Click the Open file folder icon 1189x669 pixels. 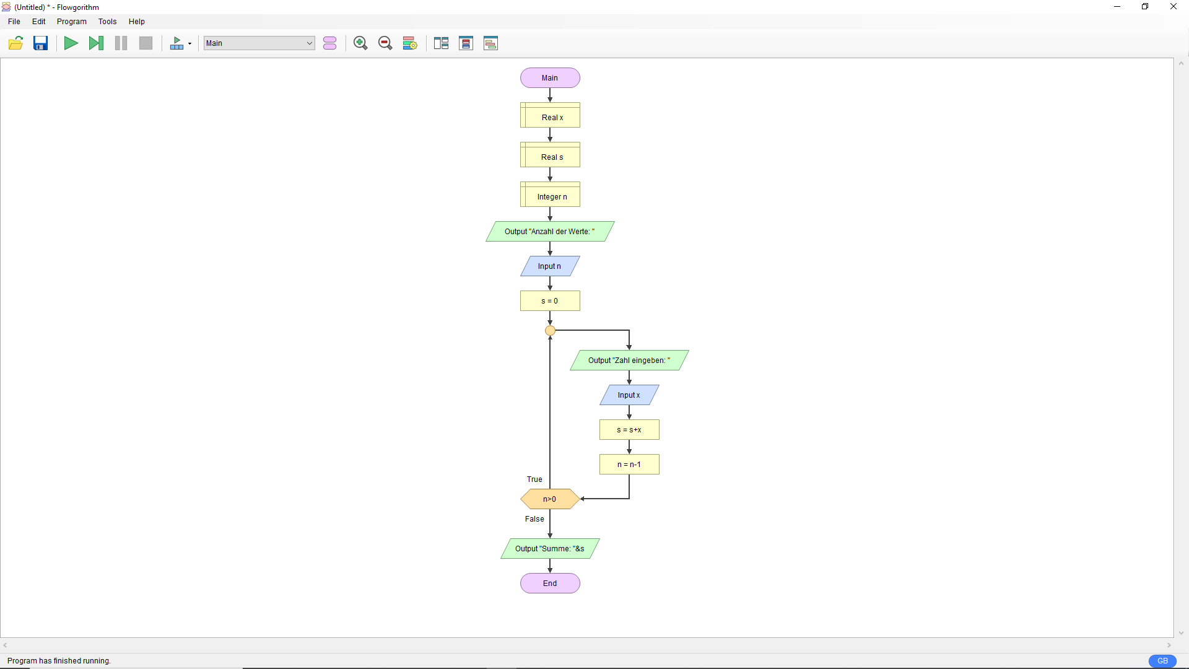click(x=15, y=43)
